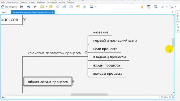Open the Показать menu
This screenshot has width=180, height=101.
click(x=23, y=2)
